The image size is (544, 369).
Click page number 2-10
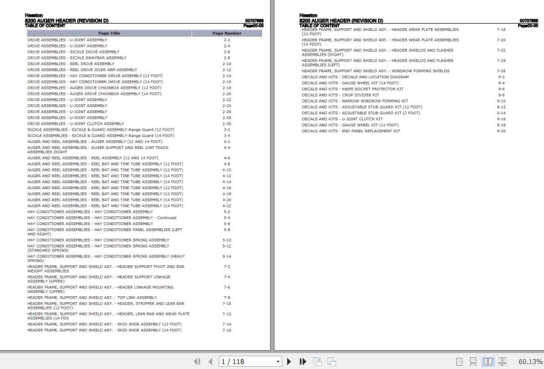[x=227, y=63]
